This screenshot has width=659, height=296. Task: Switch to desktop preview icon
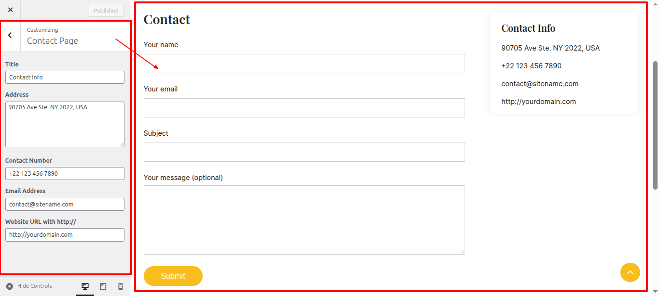(x=85, y=286)
